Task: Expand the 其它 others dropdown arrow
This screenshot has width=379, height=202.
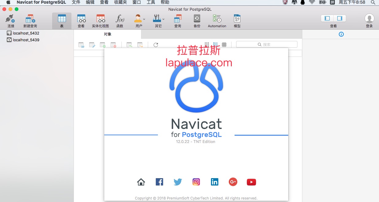Action: tap(163, 19)
